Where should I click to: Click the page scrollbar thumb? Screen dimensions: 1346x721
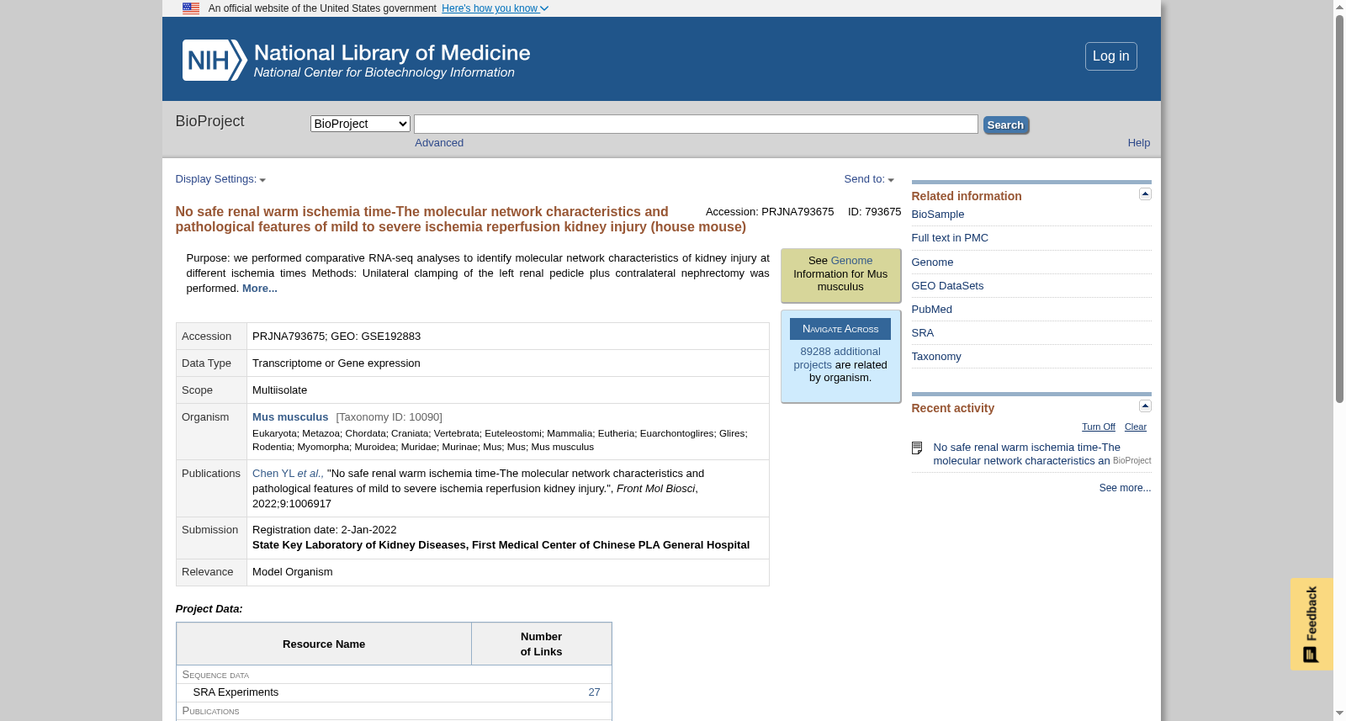[1339, 209]
